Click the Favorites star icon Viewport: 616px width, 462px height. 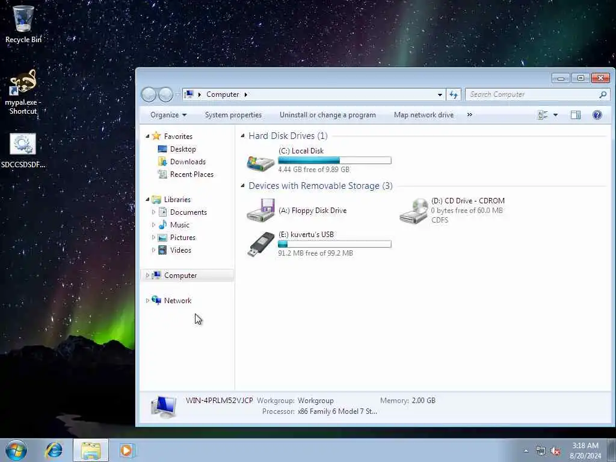click(x=156, y=136)
